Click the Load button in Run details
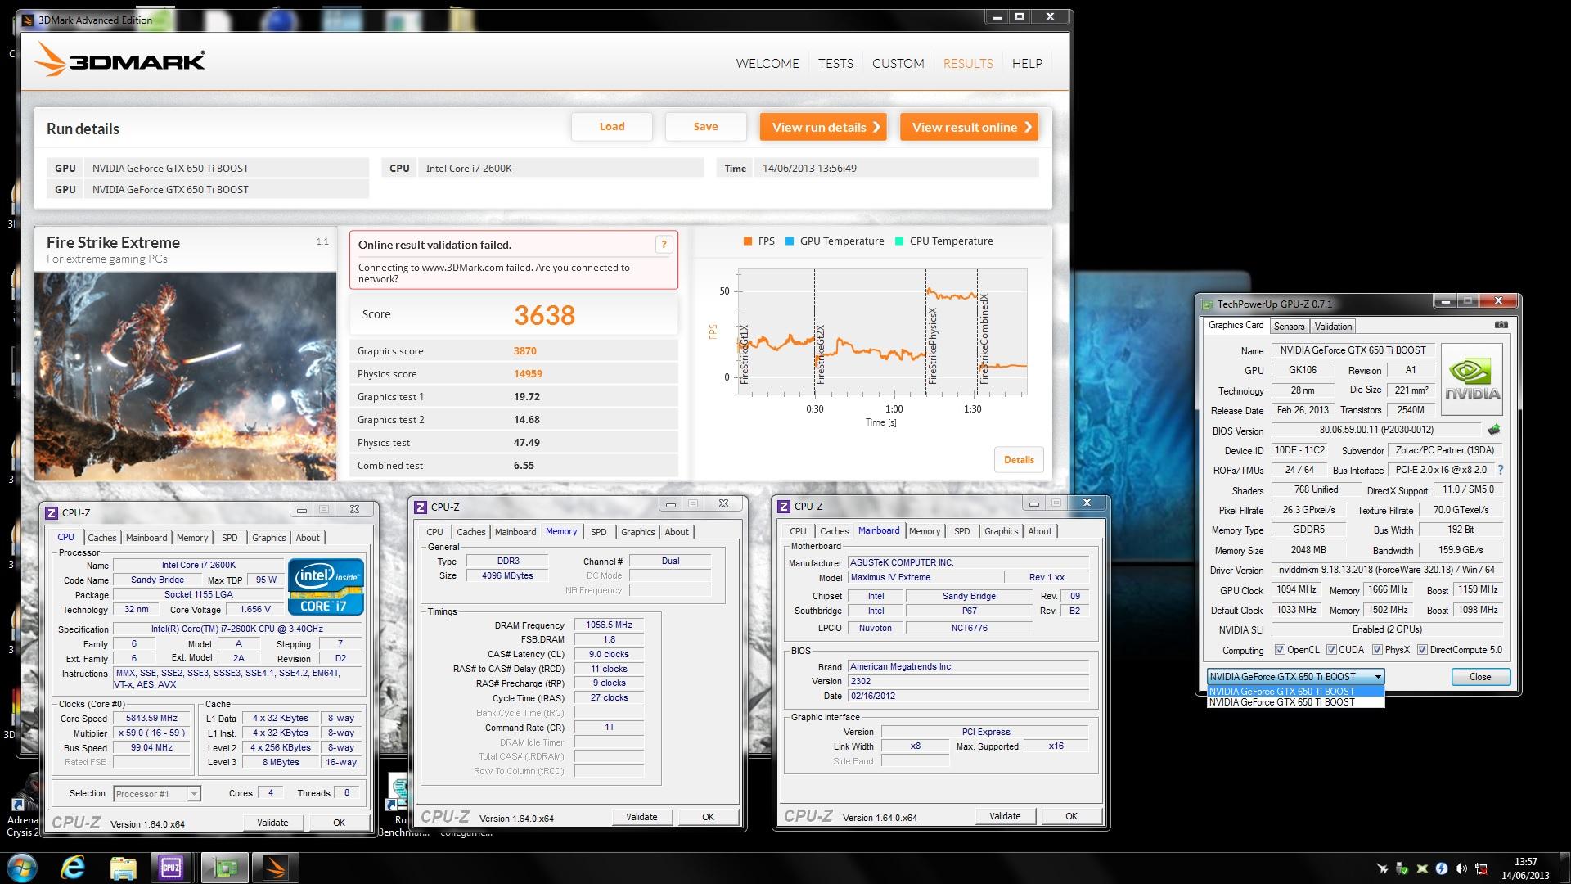Image resolution: width=1571 pixels, height=884 pixels. (612, 127)
